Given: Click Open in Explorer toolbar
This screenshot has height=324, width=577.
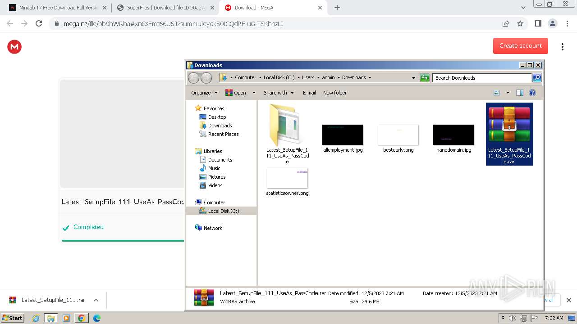Looking at the screenshot, I should (235, 93).
